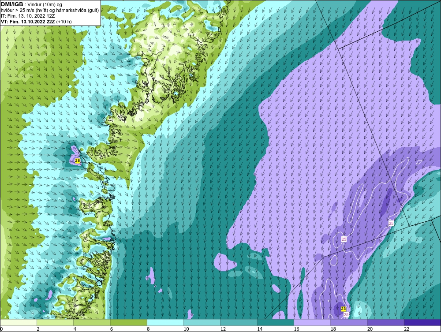Click the uppermost white 25 gust contour label

click(391, 223)
